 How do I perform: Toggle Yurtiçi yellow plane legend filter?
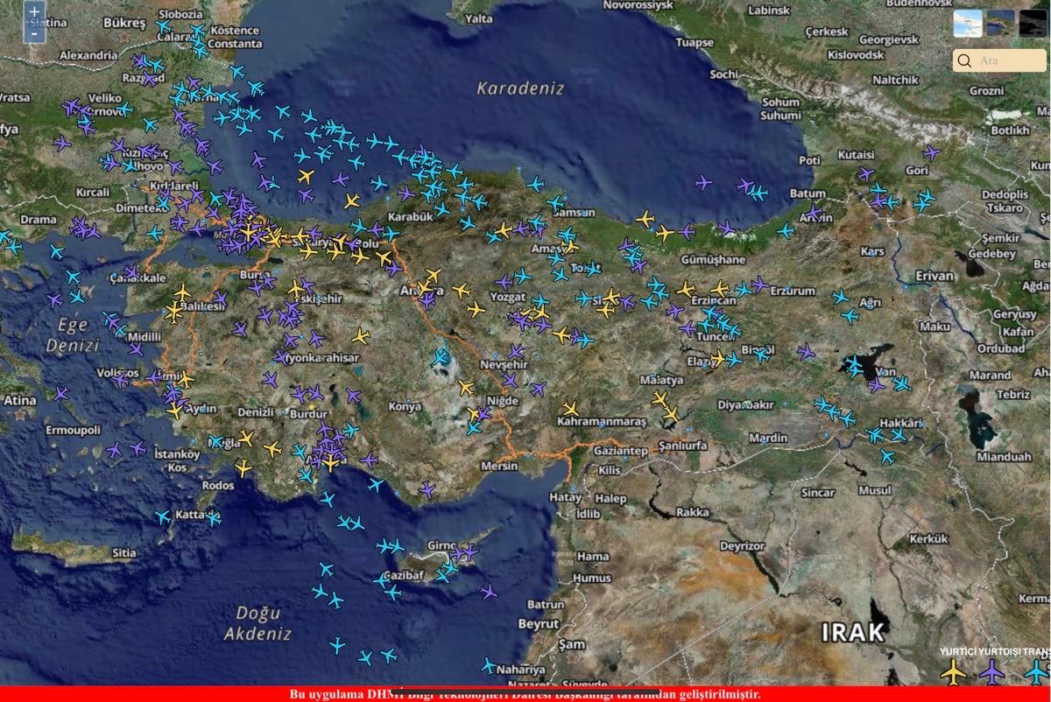[x=953, y=671]
